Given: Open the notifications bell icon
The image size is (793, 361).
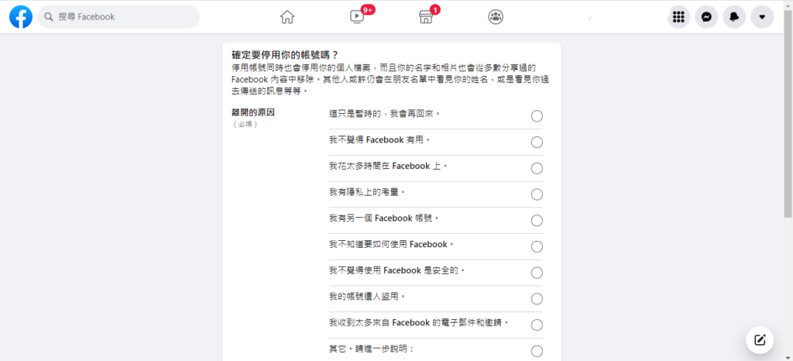Looking at the screenshot, I should point(734,17).
